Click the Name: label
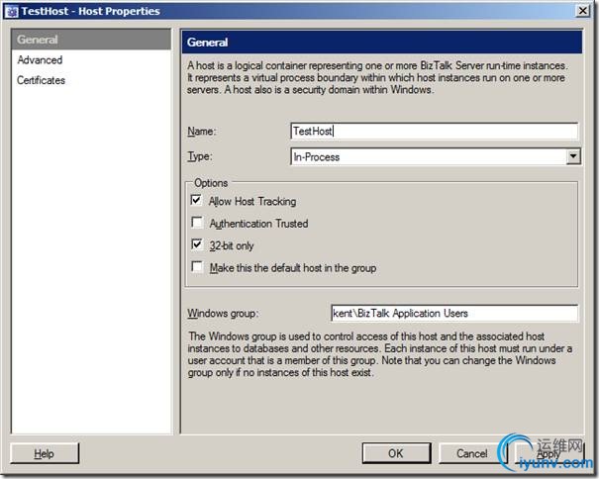Image resolution: width=599 pixels, height=479 pixels. 202,132
